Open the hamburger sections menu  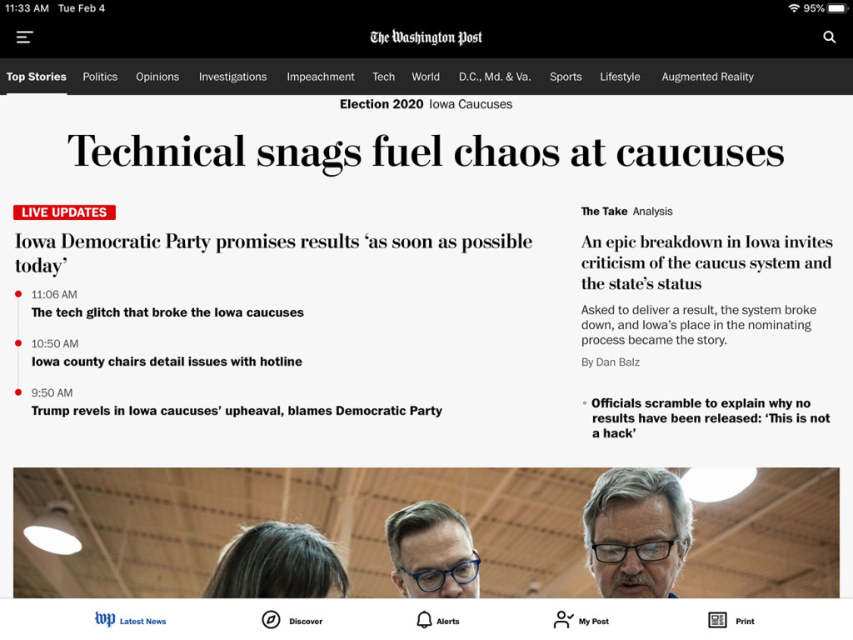click(24, 37)
